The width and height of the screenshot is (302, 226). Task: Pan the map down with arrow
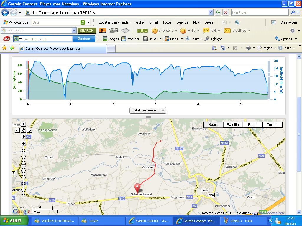click(23, 137)
